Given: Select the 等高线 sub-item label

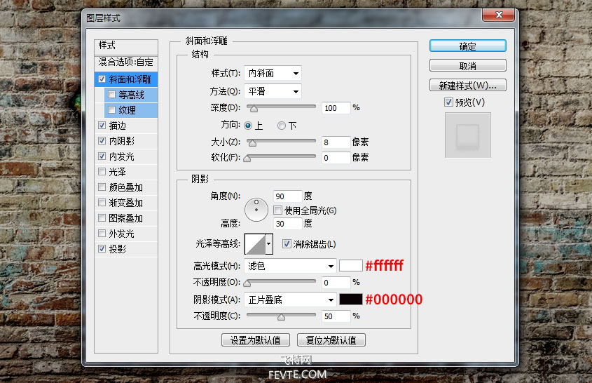Looking at the screenshot, I should [x=132, y=95].
